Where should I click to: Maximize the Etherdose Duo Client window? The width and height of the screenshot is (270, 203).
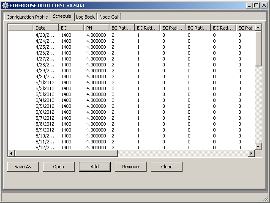tap(256, 5)
